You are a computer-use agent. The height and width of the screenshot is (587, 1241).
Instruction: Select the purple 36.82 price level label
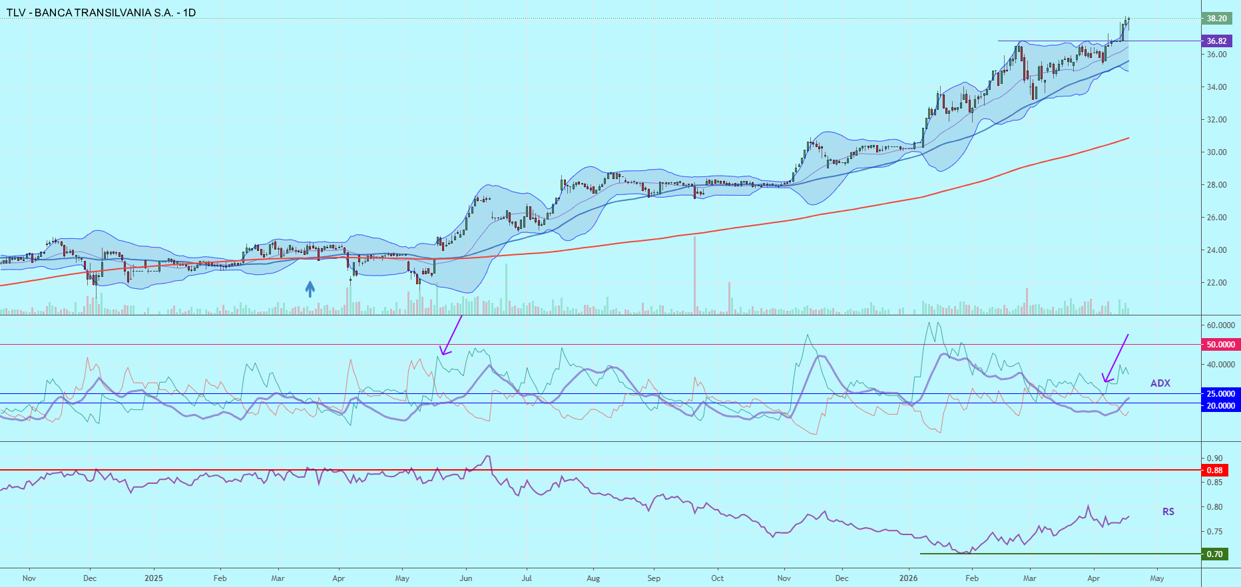click(1216, 41)
